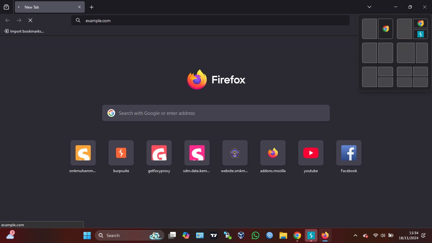Open the Wi-Fi network tray icon

pos(376,235)
